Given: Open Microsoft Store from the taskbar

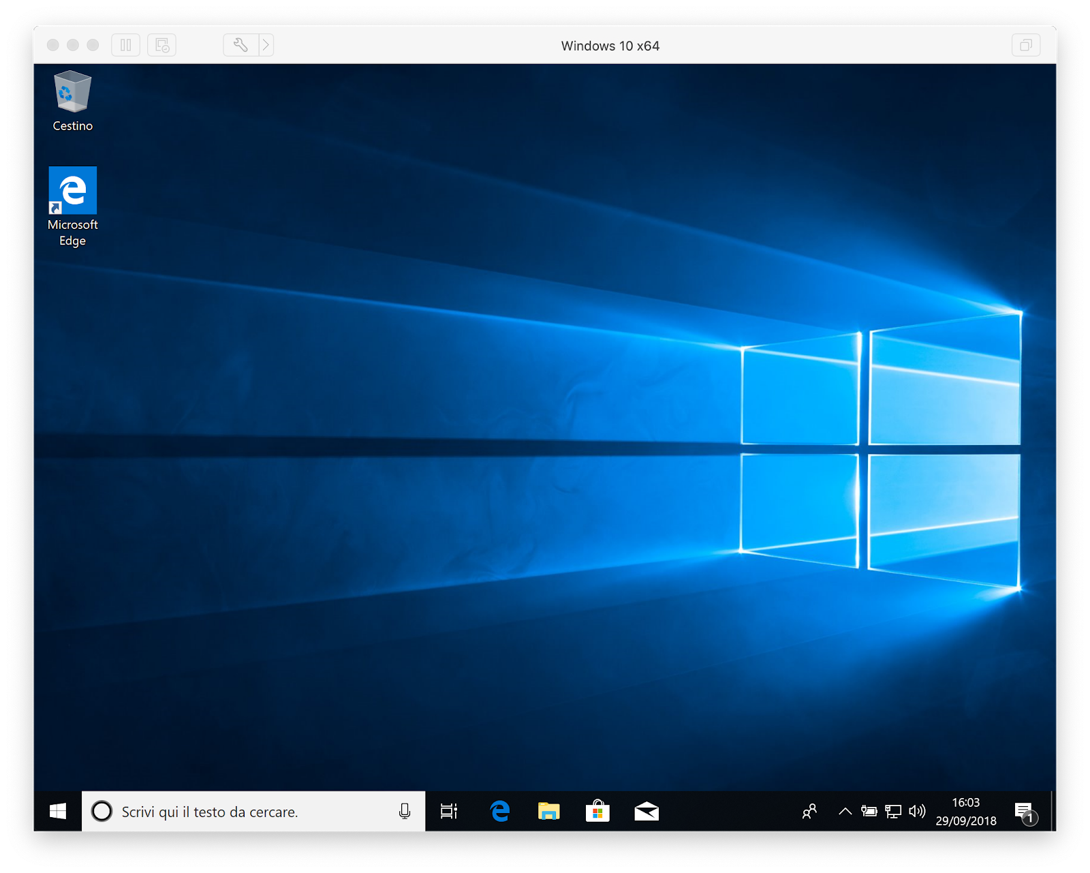Looking at the screenshot, I should click(x=597, y=811).
